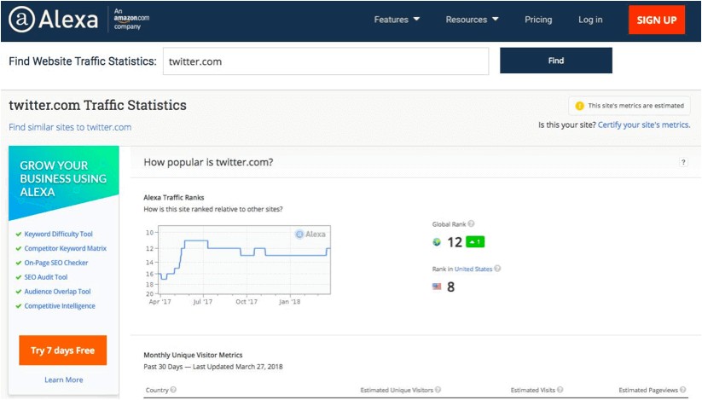
Task: Click the This site's metrics are estimated label
Action: click(x=635, y=106)
